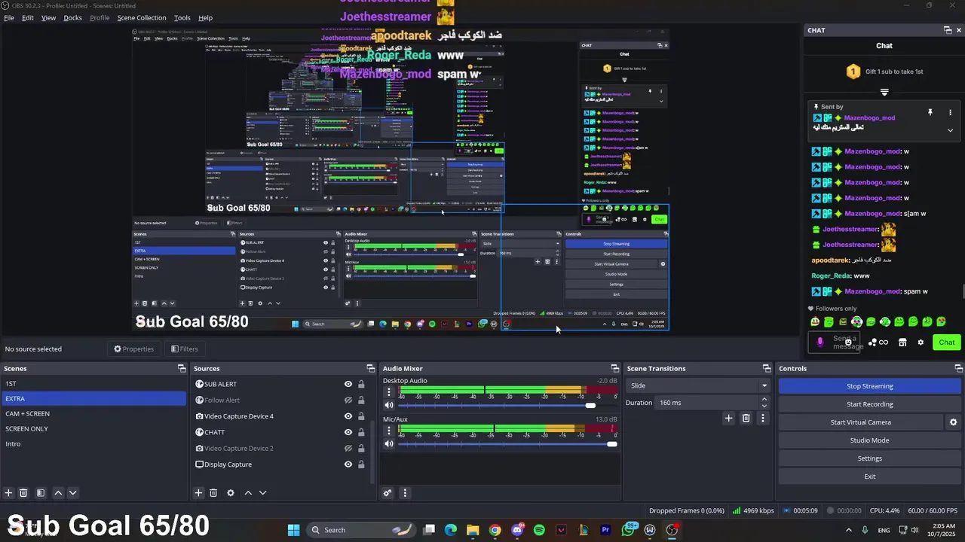This screenshot has width=965, height=542.
Task: Remove selected scene with trash icon
Action: pyautogui.click(x=23, y=493)
